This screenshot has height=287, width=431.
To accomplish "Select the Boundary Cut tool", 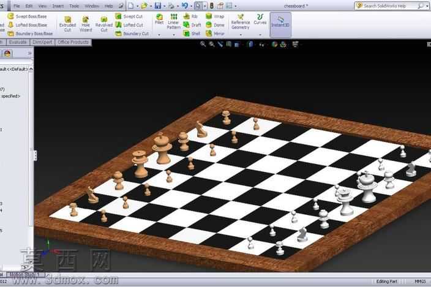I will [132, 34].
